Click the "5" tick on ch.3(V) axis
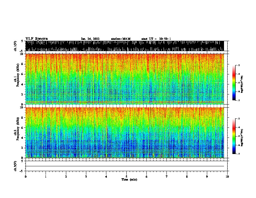Screen dimensions: 256x198 [x=22, y=161]
